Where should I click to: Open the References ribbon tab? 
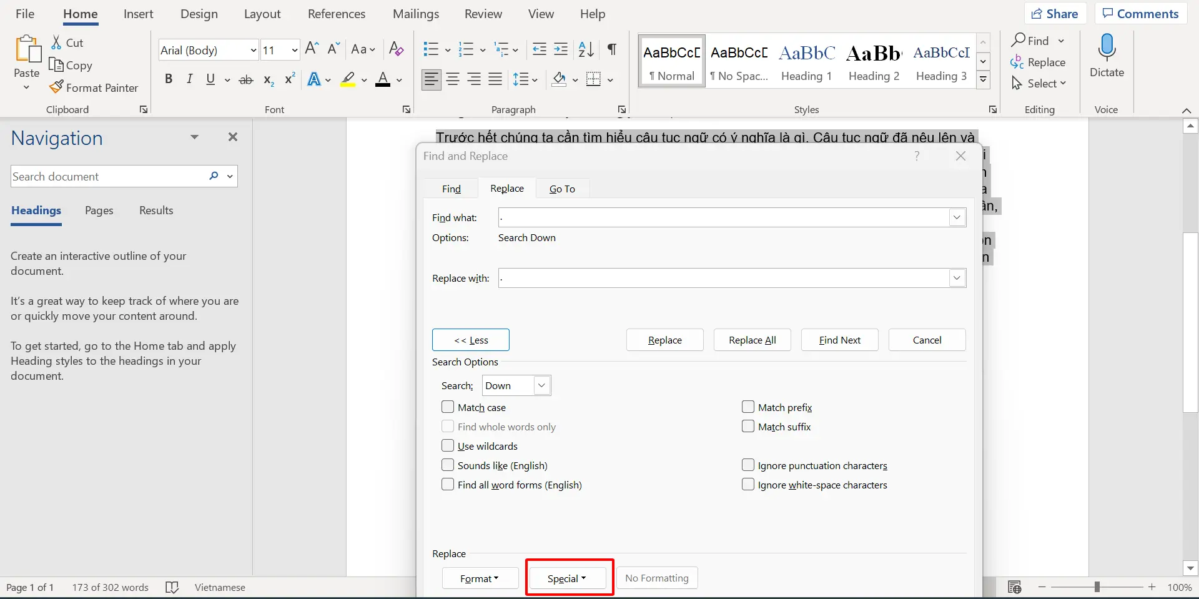(337, 14)
